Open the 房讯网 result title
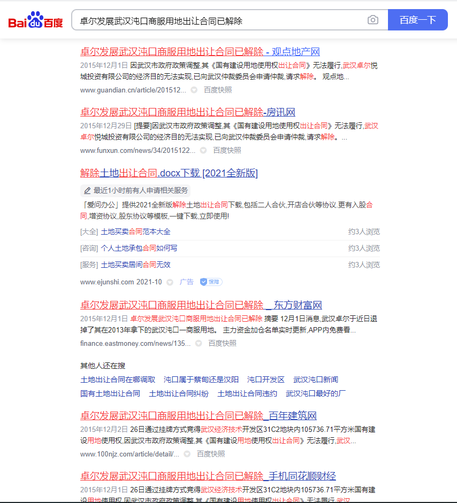The height and width of the screenshot is (503, 457). click(x=187, y=112)
